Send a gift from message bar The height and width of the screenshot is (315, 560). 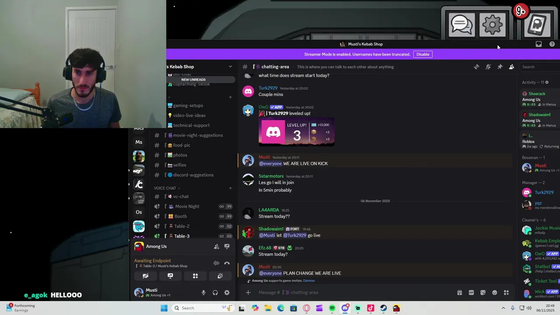click(459, 293)
